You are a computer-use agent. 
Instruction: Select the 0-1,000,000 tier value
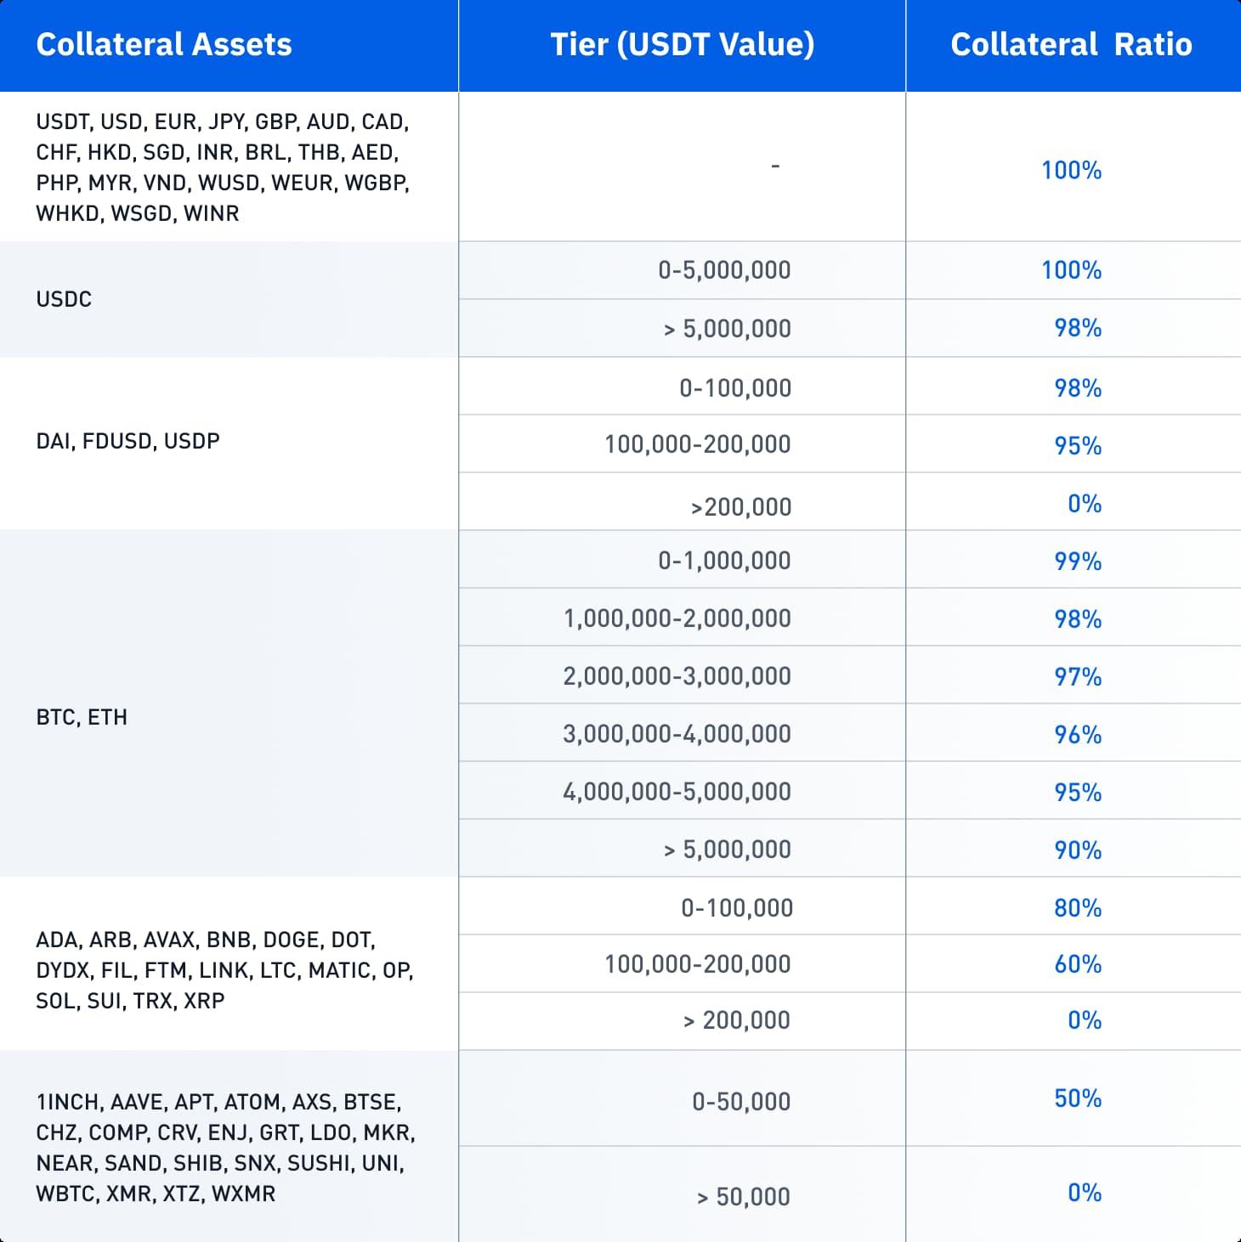click(x=724, y=561)
